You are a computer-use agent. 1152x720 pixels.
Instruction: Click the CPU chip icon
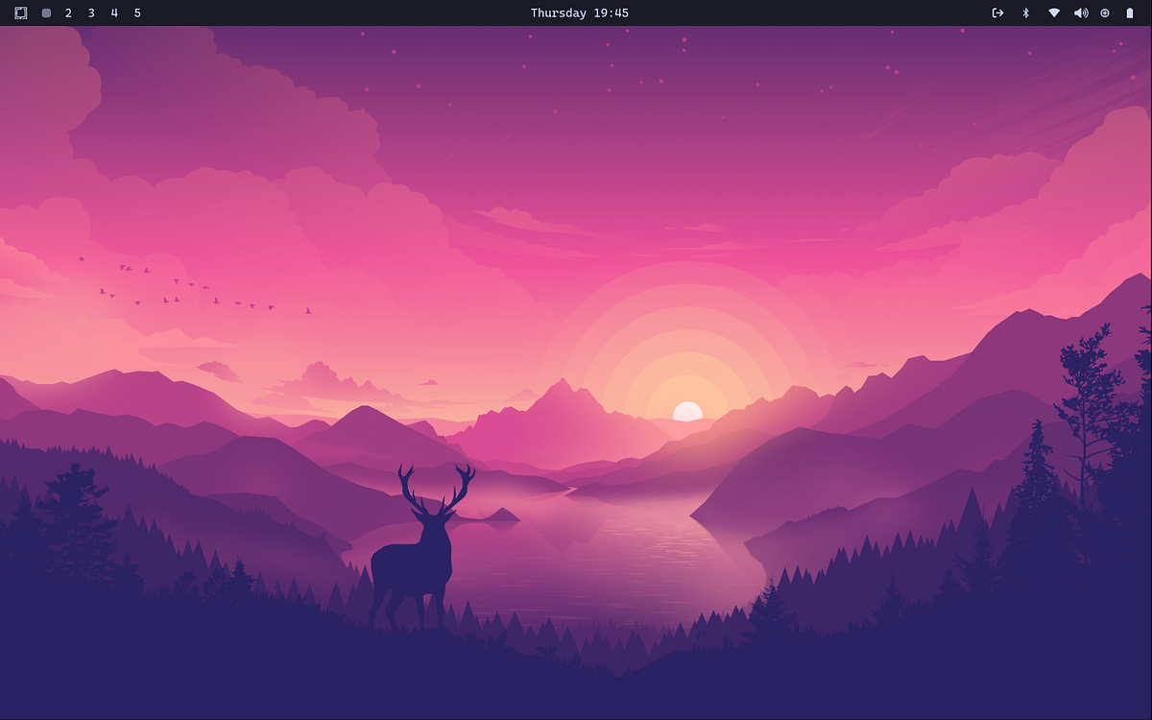click(x=1105, y=13)
